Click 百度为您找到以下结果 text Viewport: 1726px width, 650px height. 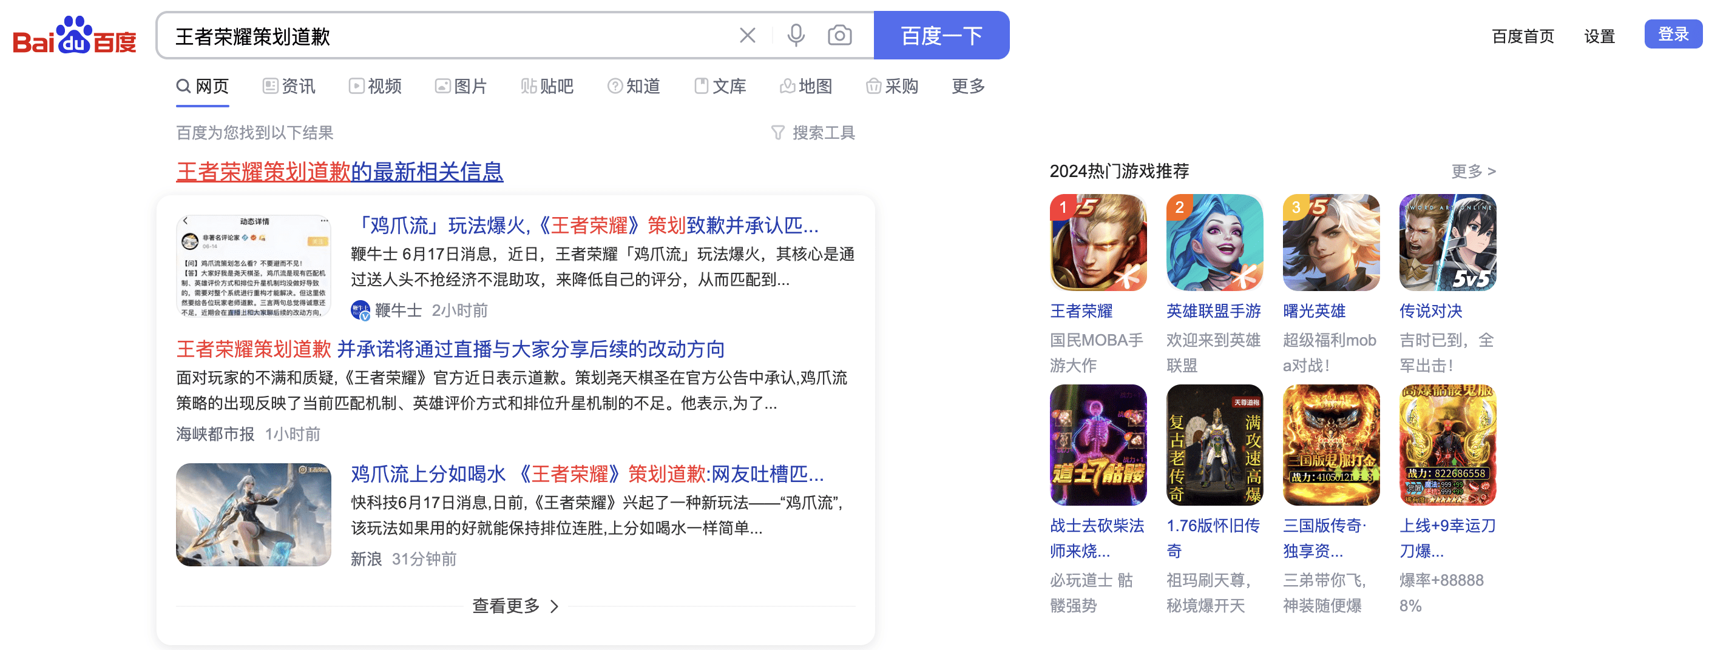[255, 133]
